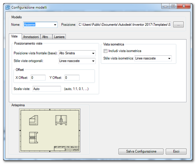This screenshot has width=196, height=164.
Task: Click the Y Offset input field
Action: click(72, 78)
